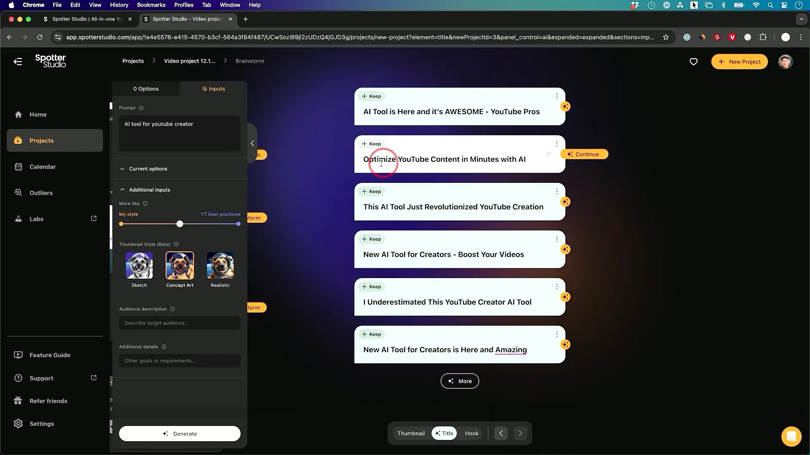Viewport: 810px width, 455px height.
Task: Click the info icon for Audience description
Action: pyautogui.click(x=173, y=309)
